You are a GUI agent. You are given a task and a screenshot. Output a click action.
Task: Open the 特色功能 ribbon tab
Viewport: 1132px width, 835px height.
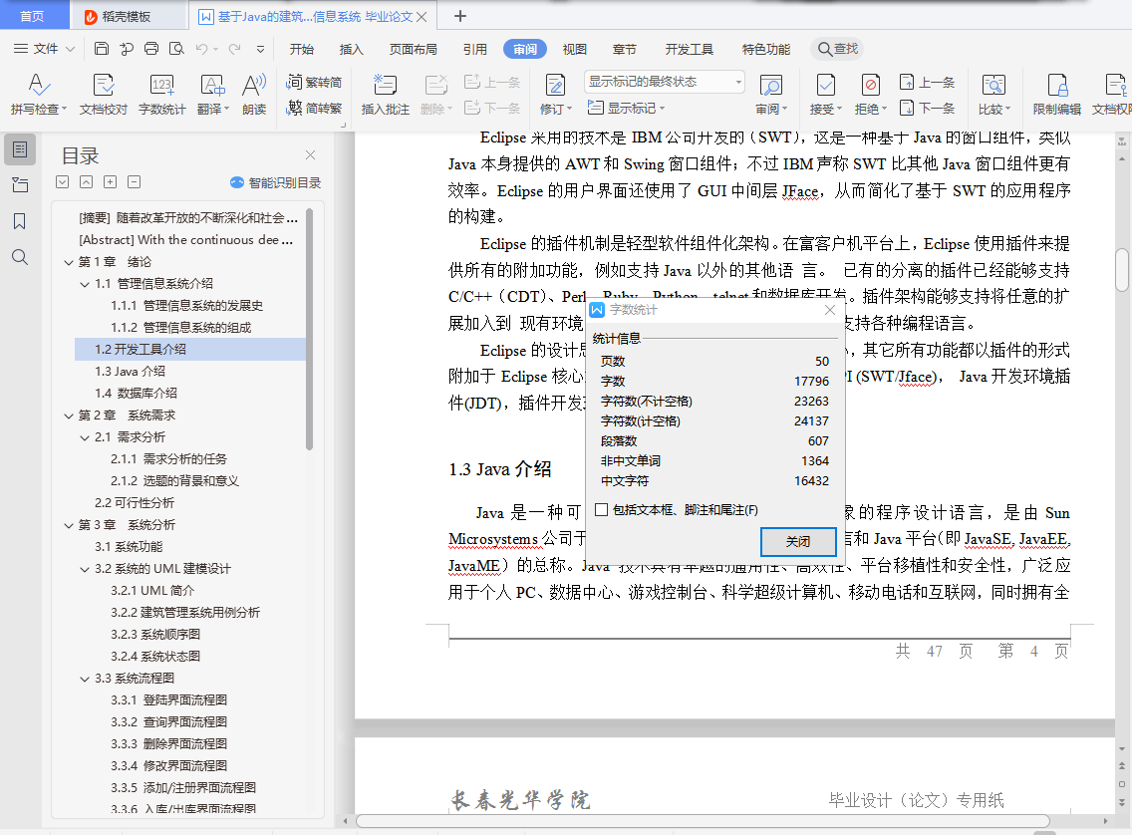(766, 49)
